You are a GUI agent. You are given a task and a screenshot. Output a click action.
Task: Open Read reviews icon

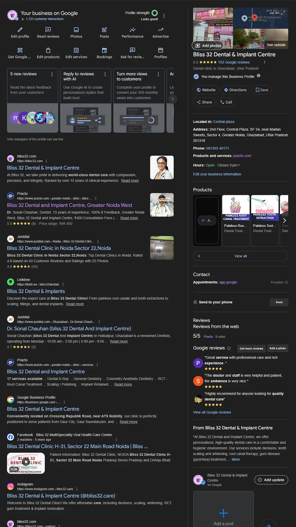tap(48, 30)
